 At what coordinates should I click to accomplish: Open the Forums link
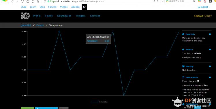[x=52, y=7]
